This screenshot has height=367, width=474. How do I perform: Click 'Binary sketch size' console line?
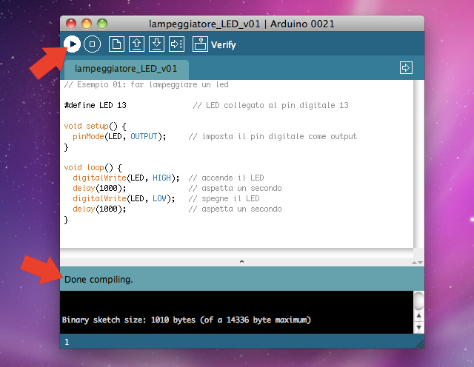coord(186,320)
